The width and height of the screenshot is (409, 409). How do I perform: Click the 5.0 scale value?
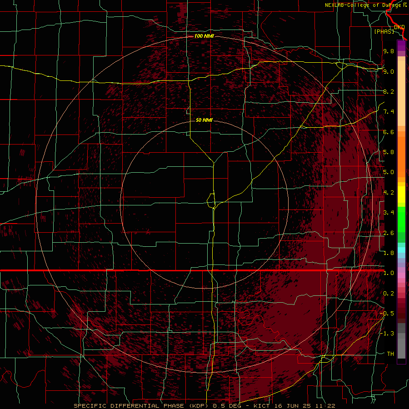pos(389,172)
